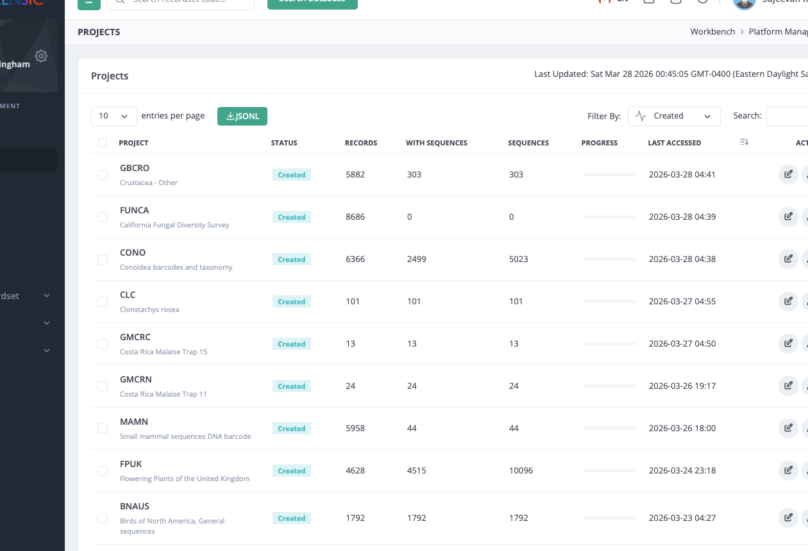Viewport: 808px width, 551px height.
Task: Click 'Small mammal sequences DNA barcode' text
Action: [x=185, y=436]
